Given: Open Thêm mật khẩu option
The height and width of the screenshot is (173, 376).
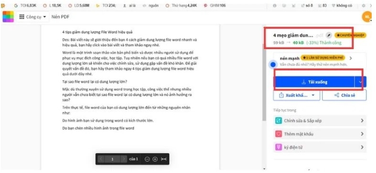Looking at the screenshot, I should [x=320, y=134].
